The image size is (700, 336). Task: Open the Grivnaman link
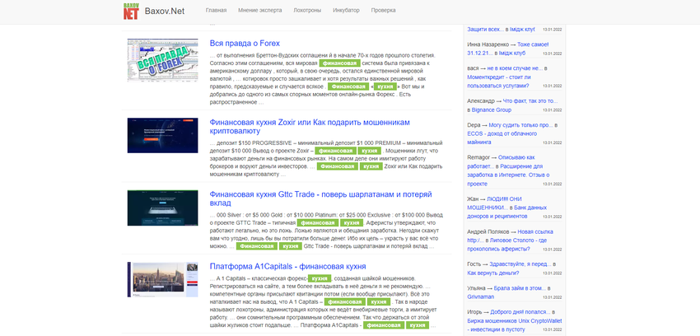[482, 296]
